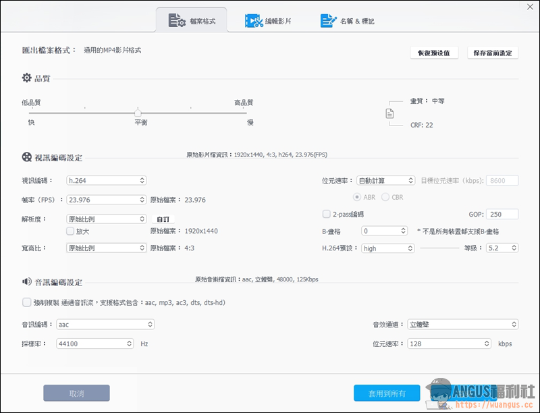540x413 pixels.
Task: Click the 原始檔案: 1920x1440 text
Action: tap(184, 231)
